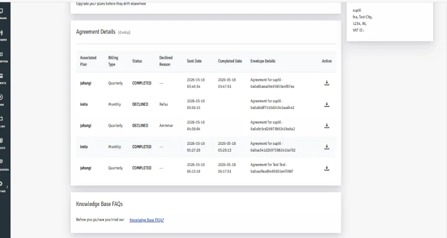Select envelope ID 6a0aa341d2697388241ba702
Viewport: 447px width, 238px height.
click(273, 150)
